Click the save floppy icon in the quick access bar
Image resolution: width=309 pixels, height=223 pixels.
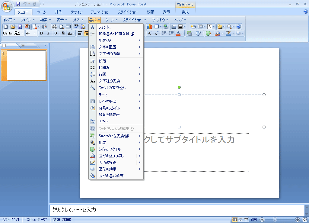coord(18,4)
